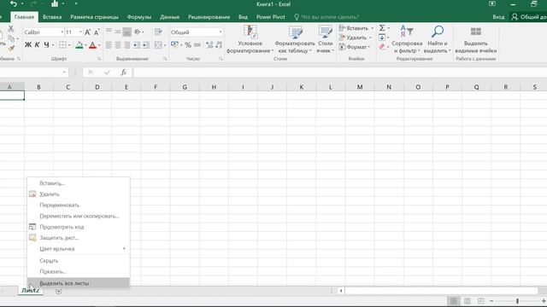Click the decrease indent icon
This screenshot has width=547, height=307.
[137, 45]
